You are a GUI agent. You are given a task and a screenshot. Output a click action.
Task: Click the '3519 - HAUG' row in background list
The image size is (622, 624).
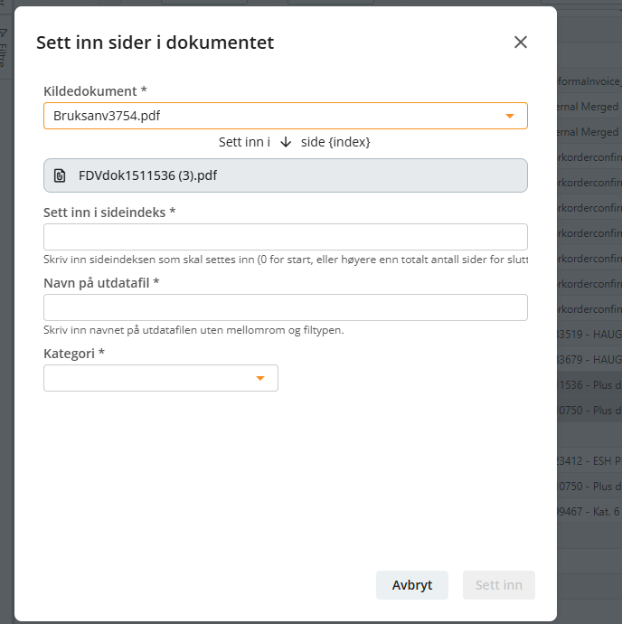(589, 335)
